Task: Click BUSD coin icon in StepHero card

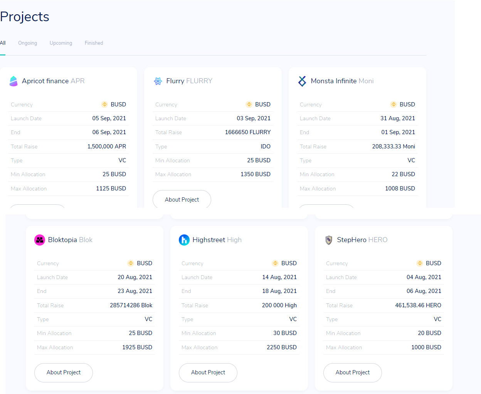Action: click(420, 263)
